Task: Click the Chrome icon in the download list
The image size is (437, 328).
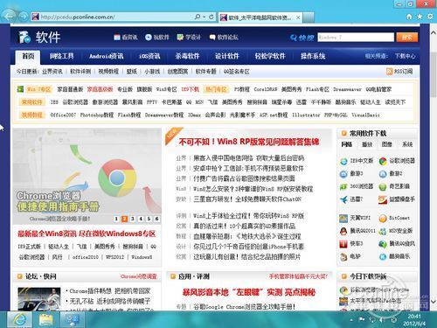Action: pos(383,161)
